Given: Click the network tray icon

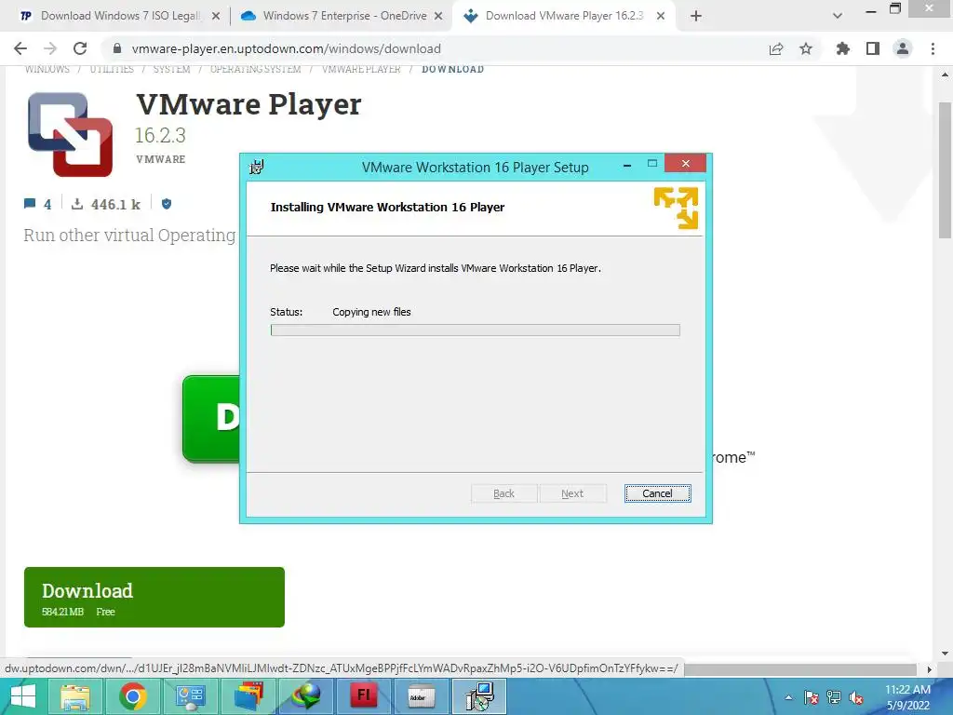Looking at the screenshot, I should (834, 697).
